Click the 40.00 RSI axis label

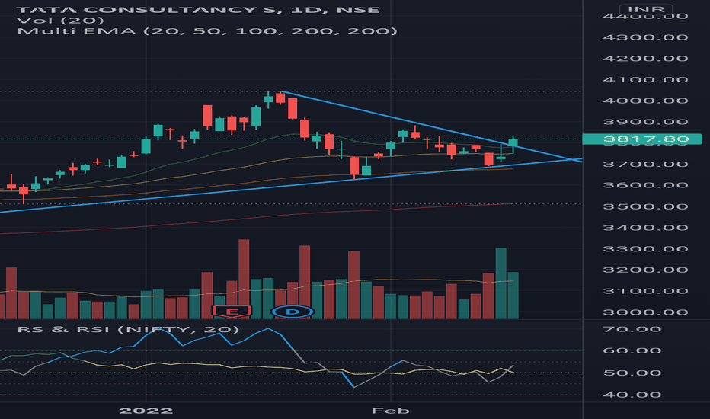pyautogui.click(x=632, y=395)
